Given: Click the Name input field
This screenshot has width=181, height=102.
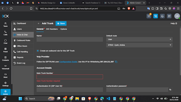Looking at the screenshot, I should click(70, 39).
